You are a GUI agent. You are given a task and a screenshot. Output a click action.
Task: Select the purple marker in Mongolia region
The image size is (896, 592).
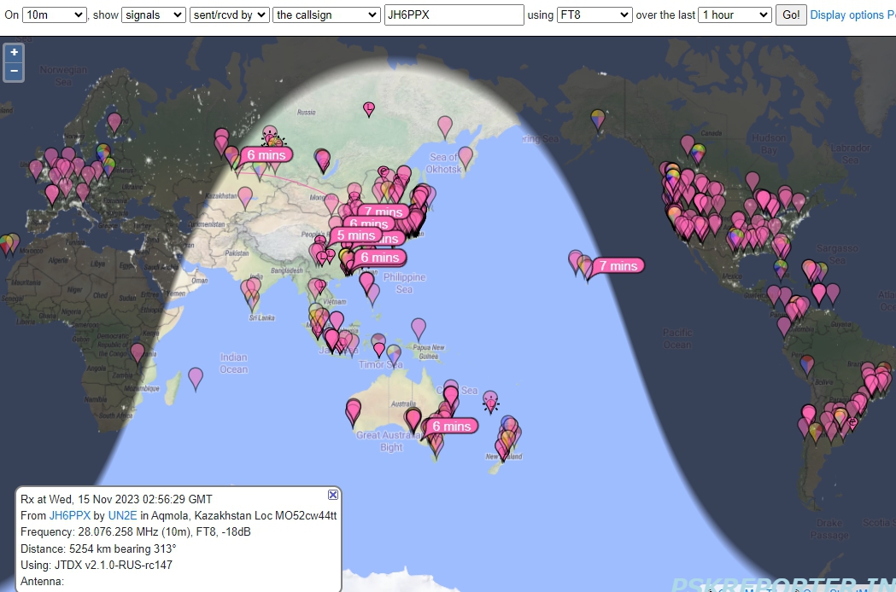pyautogui.click(x=322, y=161)
